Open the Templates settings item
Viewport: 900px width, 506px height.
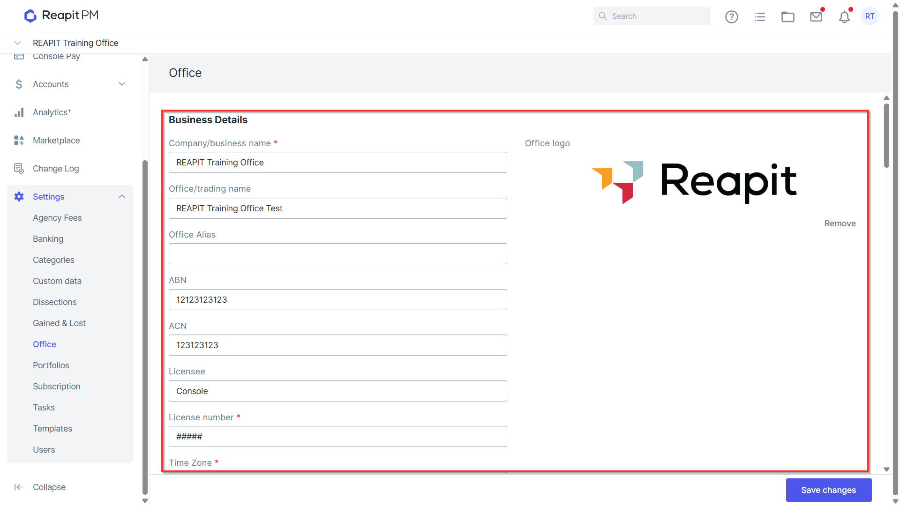tap(52, 429)
